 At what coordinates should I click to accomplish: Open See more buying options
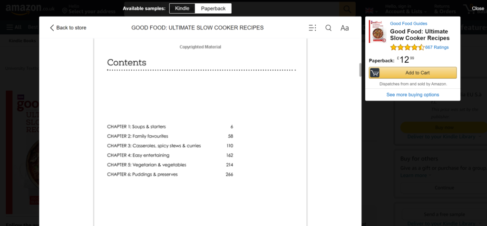413,94
